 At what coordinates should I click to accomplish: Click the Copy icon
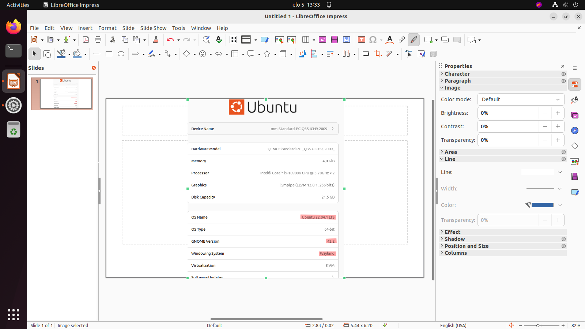click(125, 40)
